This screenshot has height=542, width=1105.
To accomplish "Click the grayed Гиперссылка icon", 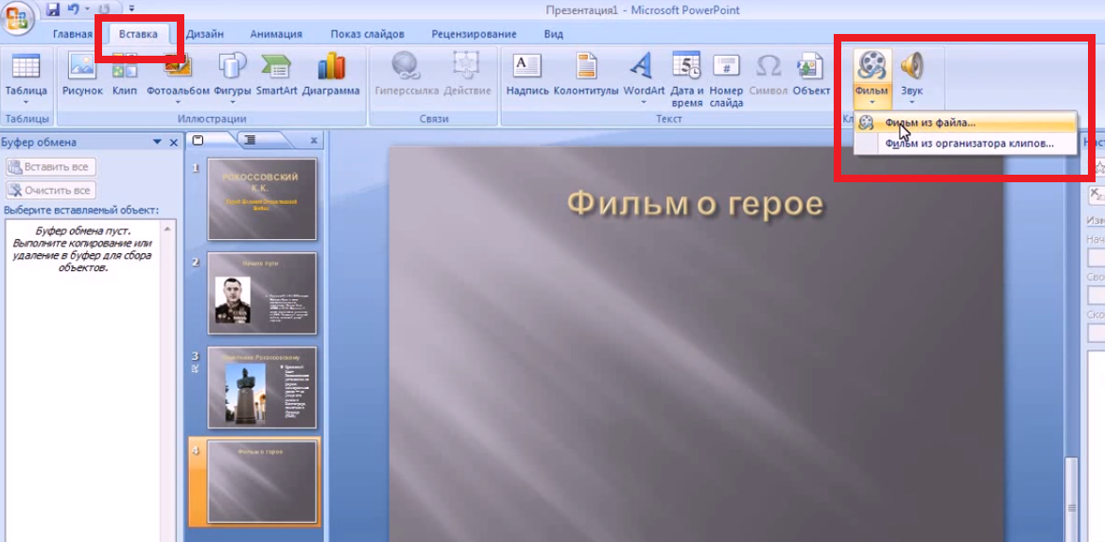I will [406, 65].
